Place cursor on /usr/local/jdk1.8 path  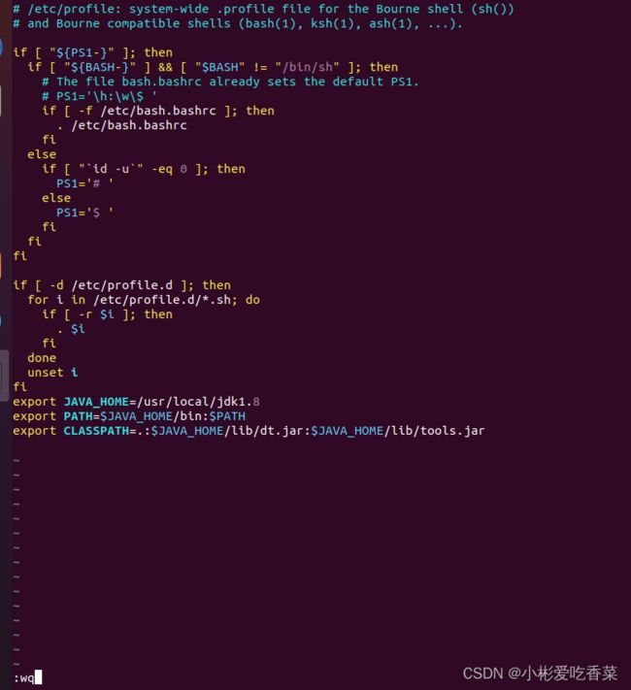199,402
